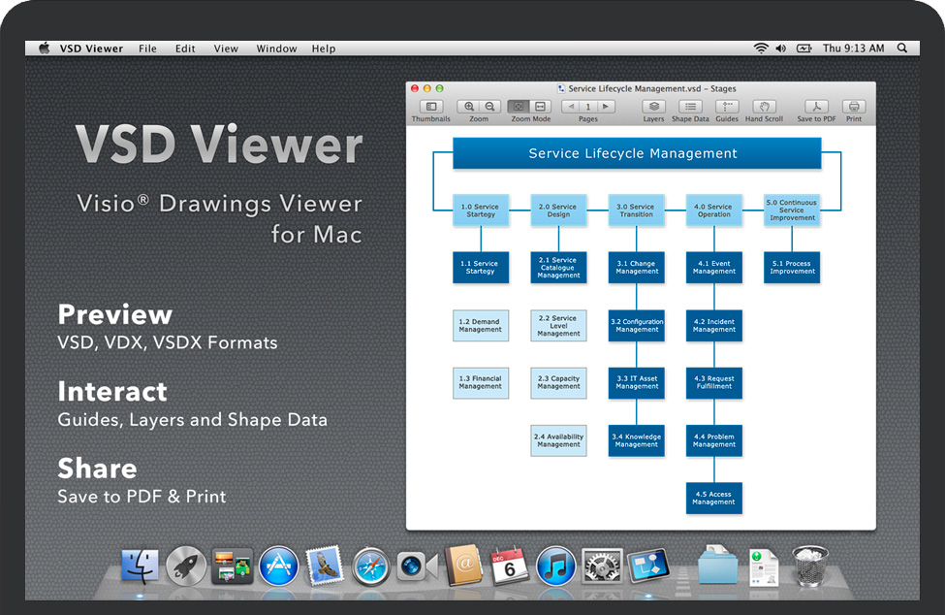Click the Spotlight search icon in the menu bar

point(902,49)
